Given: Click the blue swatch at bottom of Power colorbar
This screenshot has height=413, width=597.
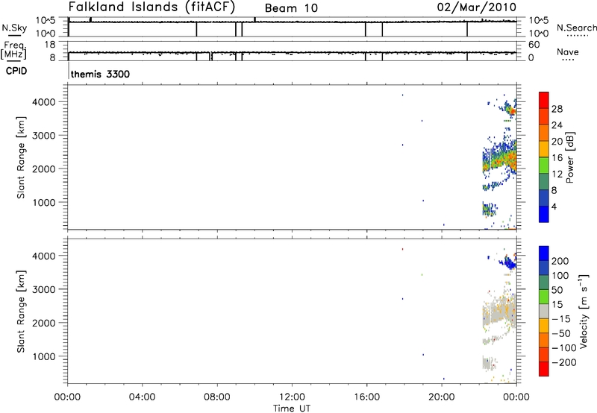Looking at the screenshot, I should click(544, 214).
